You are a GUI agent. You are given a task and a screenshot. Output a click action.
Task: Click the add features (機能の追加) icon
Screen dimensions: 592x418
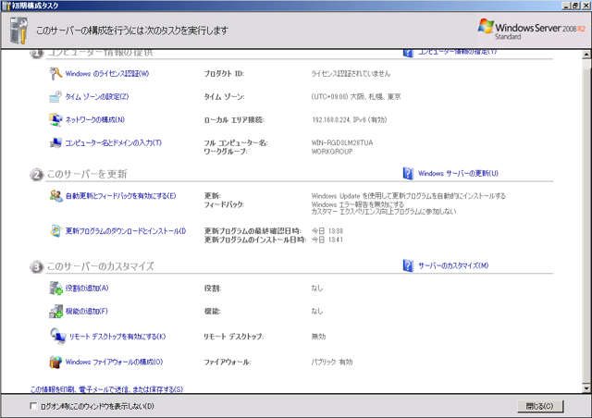(x=55, y=311)
